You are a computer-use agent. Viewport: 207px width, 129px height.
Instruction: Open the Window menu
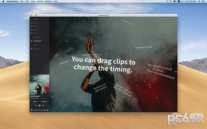click(x=48, y=1)
